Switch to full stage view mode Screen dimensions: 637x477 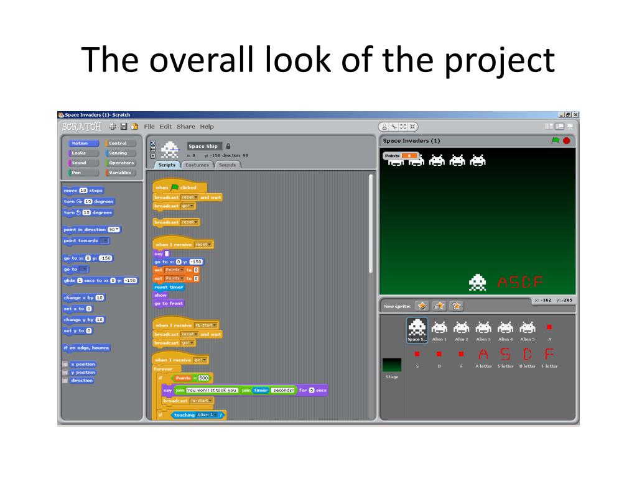coord(560,127)
